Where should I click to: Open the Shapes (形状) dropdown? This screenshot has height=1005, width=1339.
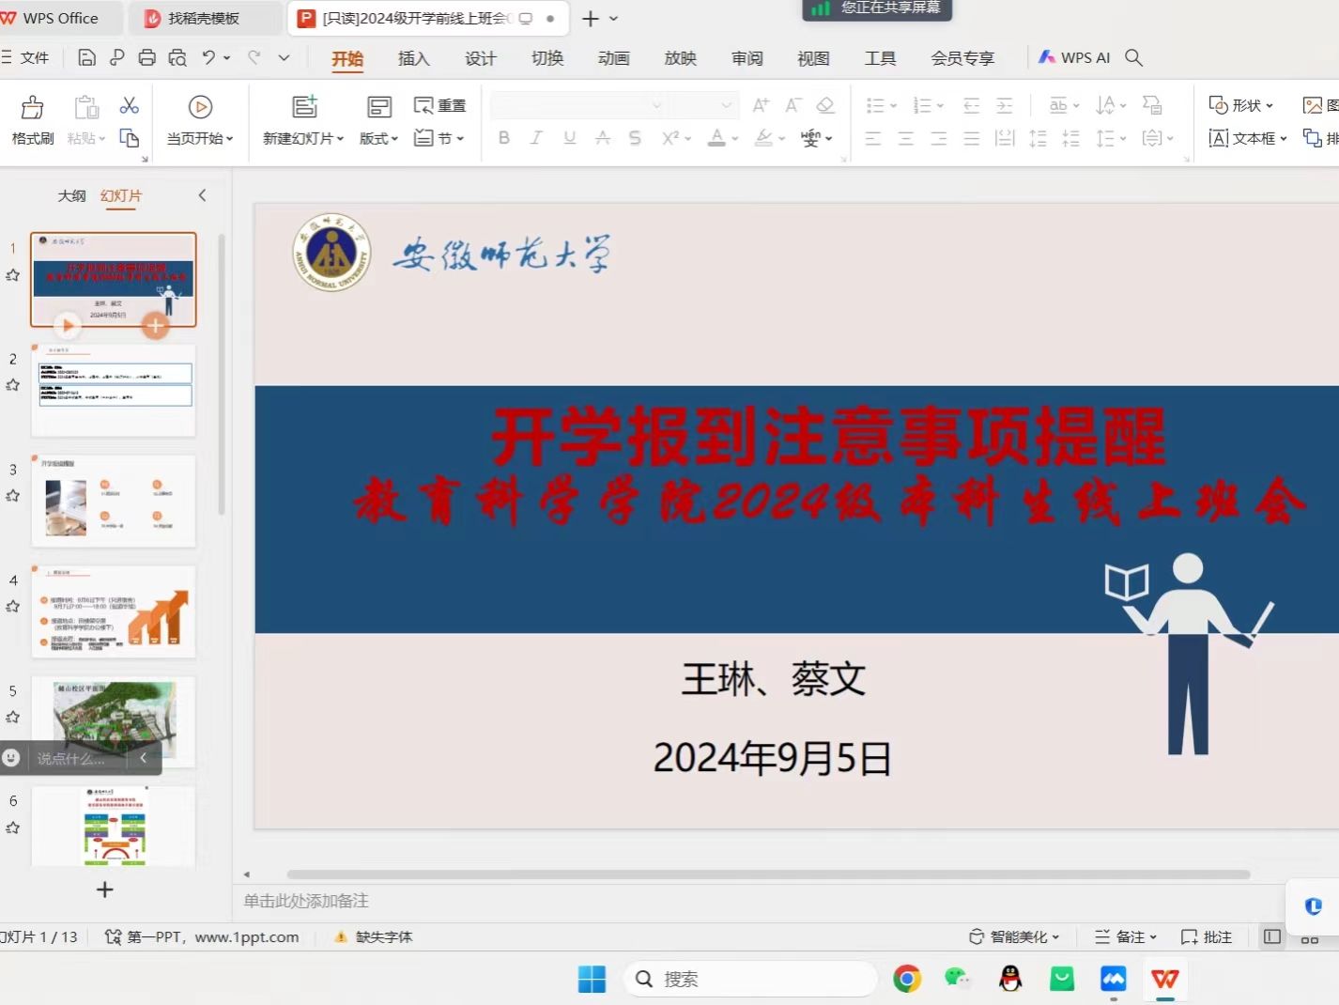pyautogui.click(x=1240, y=105)
